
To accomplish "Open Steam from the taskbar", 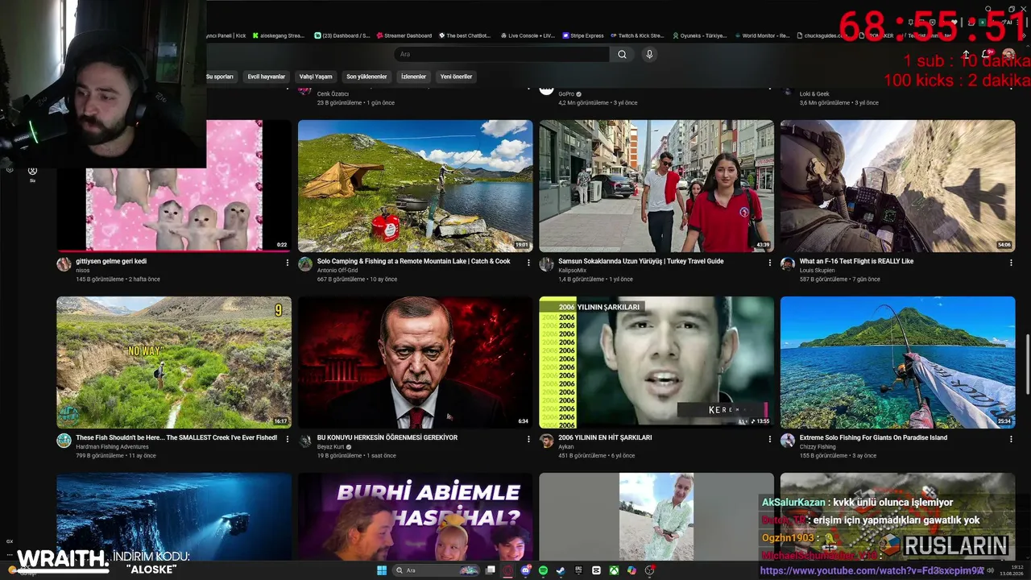I will pyautogui.click(x=561, y=570).
